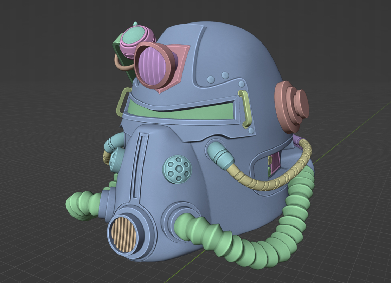Select the brown ring around headlamp lens

pos(155,65)
